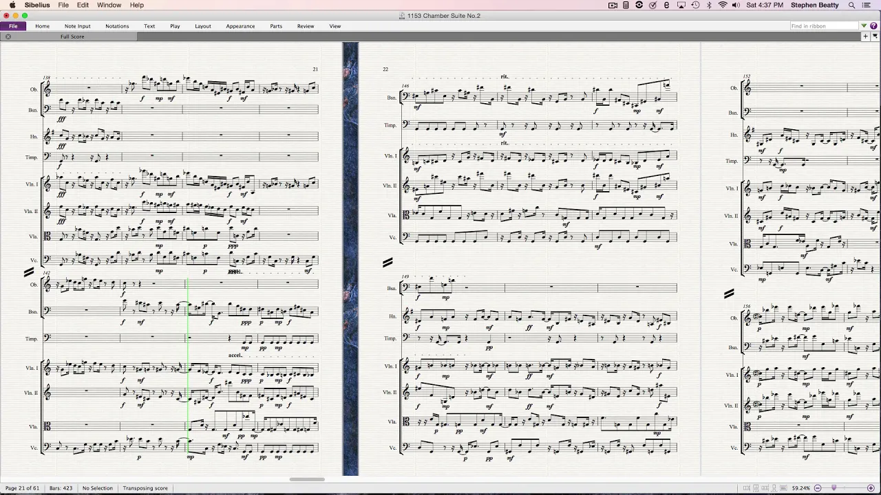Image resolution: width=881 pixels, height=495 pixels.
Task: Open a new tab with plus button
Action: [866, 36]
